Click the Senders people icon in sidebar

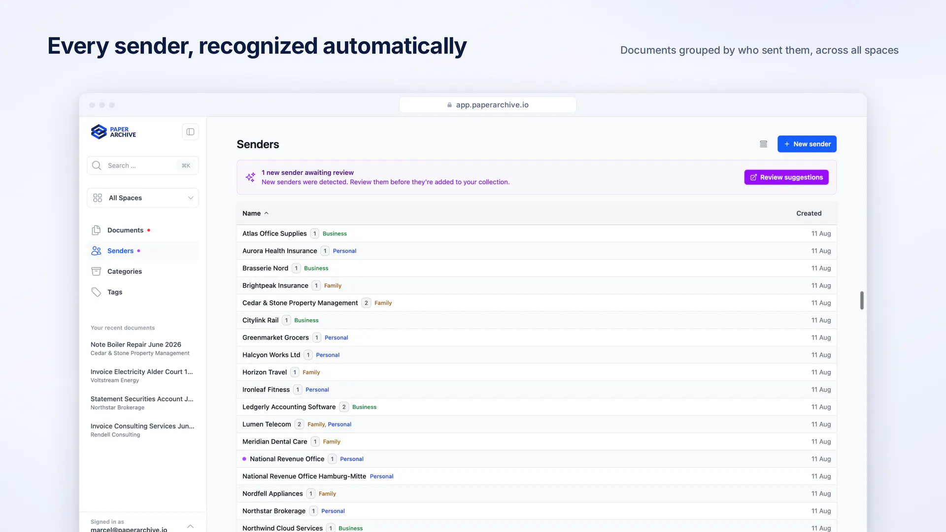click(x=96, y=251)
